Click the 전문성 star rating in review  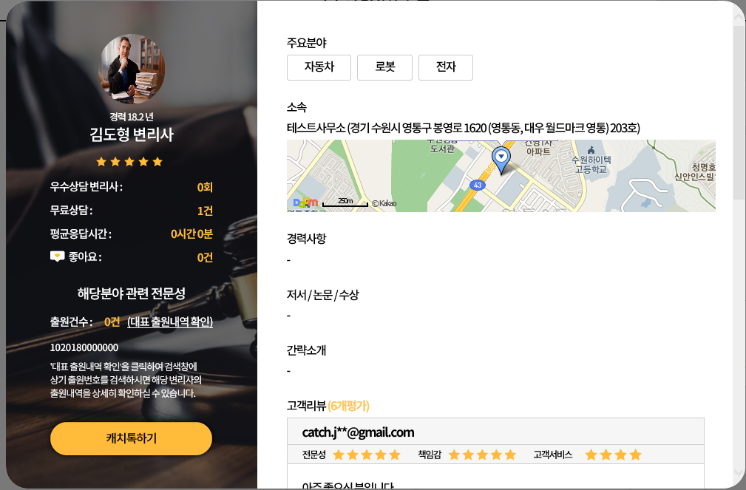366,455
